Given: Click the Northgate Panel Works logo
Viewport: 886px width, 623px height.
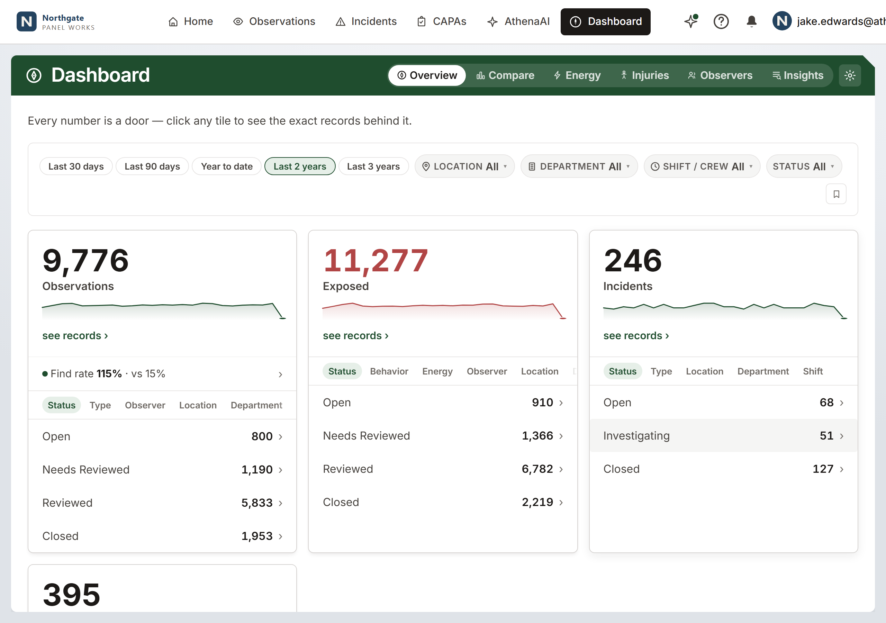Looking at the screenshot, I should coord(56,21).
